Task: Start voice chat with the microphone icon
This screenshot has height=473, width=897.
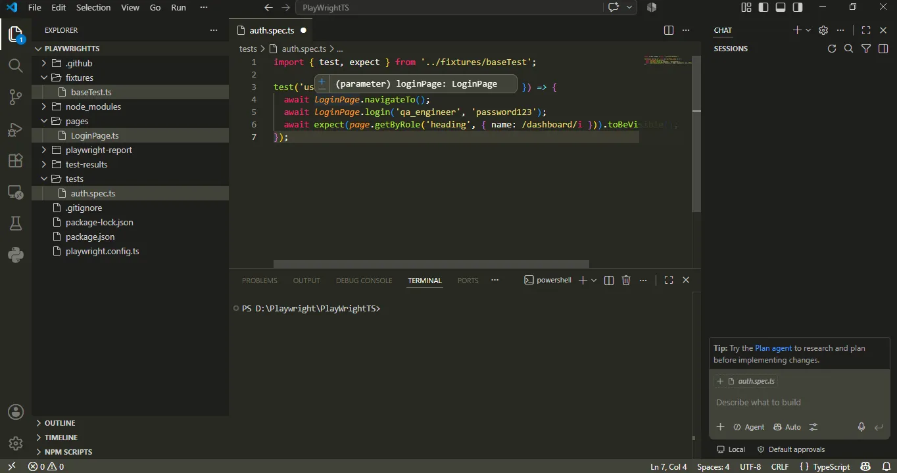Action: (861, 427)
